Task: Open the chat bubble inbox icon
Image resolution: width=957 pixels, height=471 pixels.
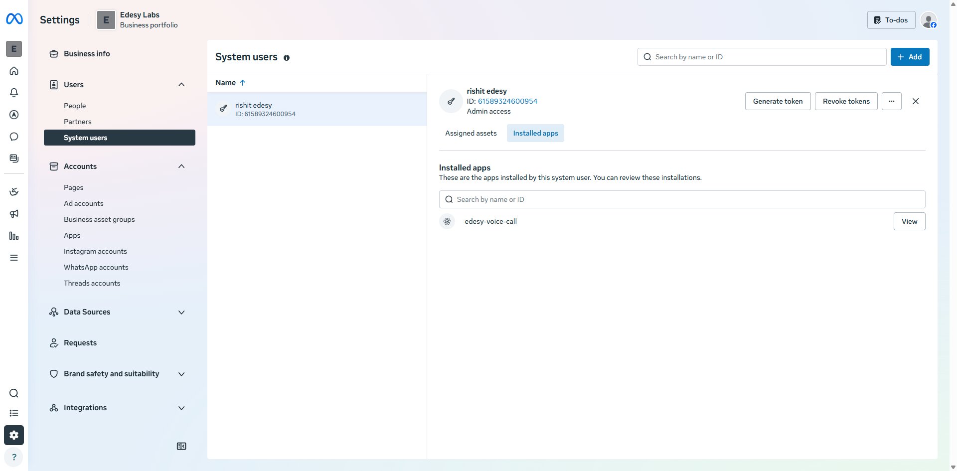Action: click(x=14, y=137)
